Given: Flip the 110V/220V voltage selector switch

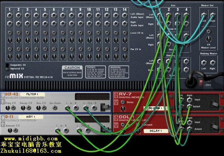Looking at the screenshot, I should pyautogui.click(x=201, y=83).
